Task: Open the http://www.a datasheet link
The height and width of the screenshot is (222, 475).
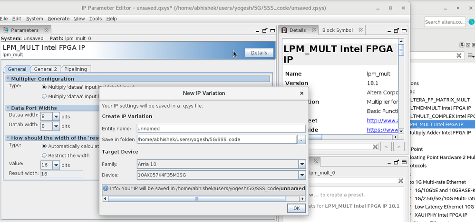Action: [x=383, y=120]
